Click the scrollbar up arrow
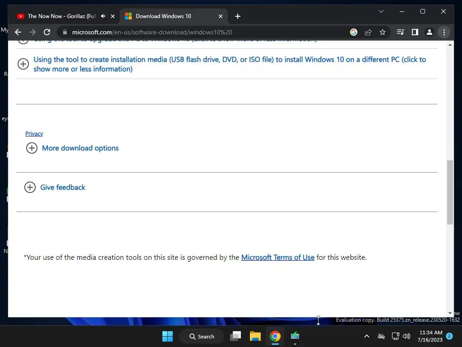The image size is (462, 347). (450, 45)
